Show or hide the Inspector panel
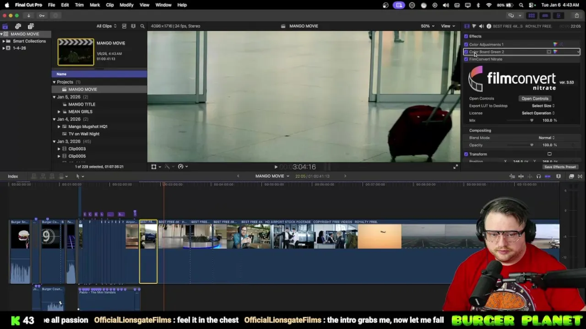 pos(558,16)
